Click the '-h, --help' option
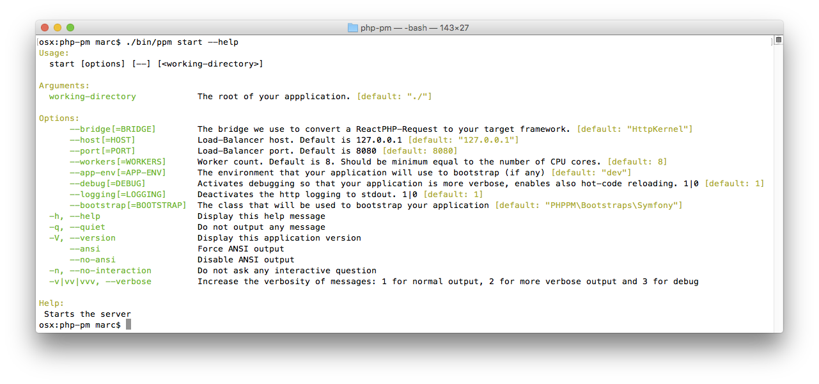 tap(75, 216)
